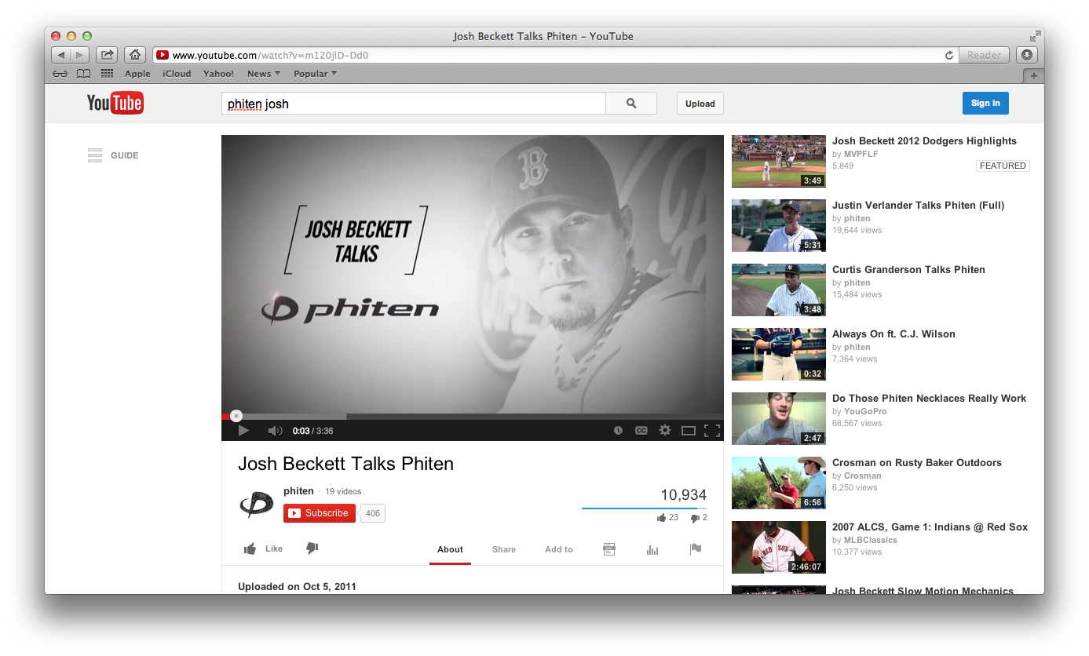
Task: Open Josh Beckett 2012 Dodgers Highlights thumbnail
Action: pos(778,161)
